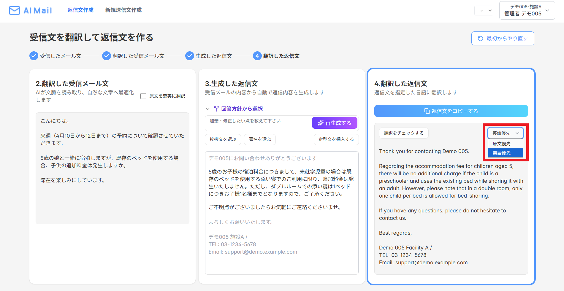
Task: Click the 加筆・修正したい点 input field
Action: click(x=258, y=123)
